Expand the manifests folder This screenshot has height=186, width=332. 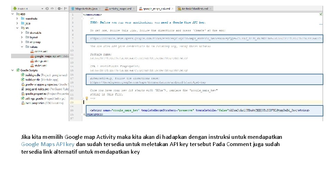[x=17, y=19]
